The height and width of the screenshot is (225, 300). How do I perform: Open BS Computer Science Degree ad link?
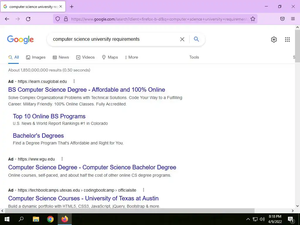86,90
